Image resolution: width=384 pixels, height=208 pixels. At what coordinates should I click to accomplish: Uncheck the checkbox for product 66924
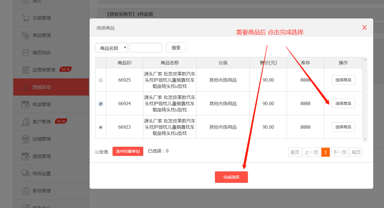[x=101, y=104]
